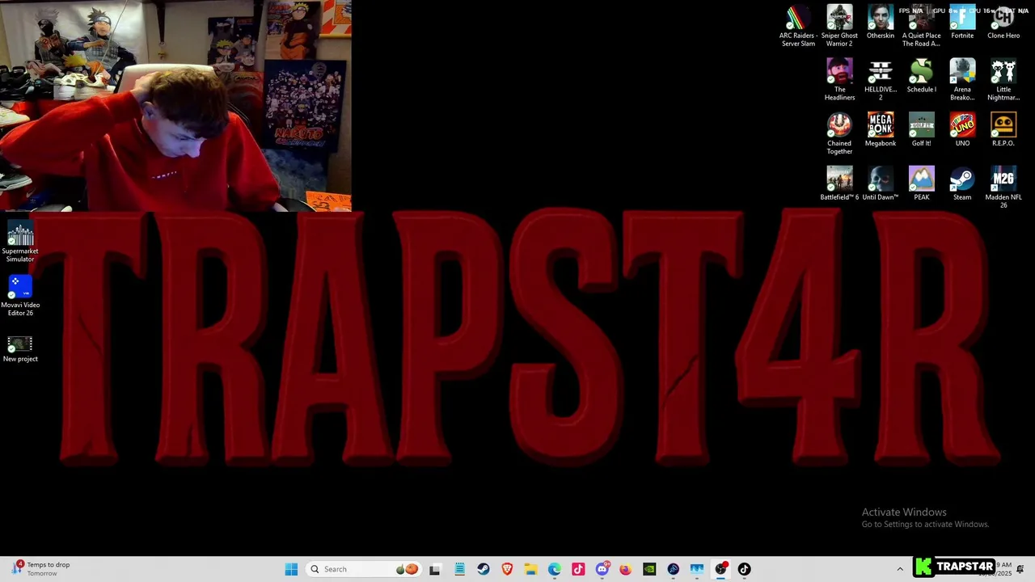Launch Arena Breakout desktop shortcut
Screen dimensions: 1035x582
tap(962, 80)
